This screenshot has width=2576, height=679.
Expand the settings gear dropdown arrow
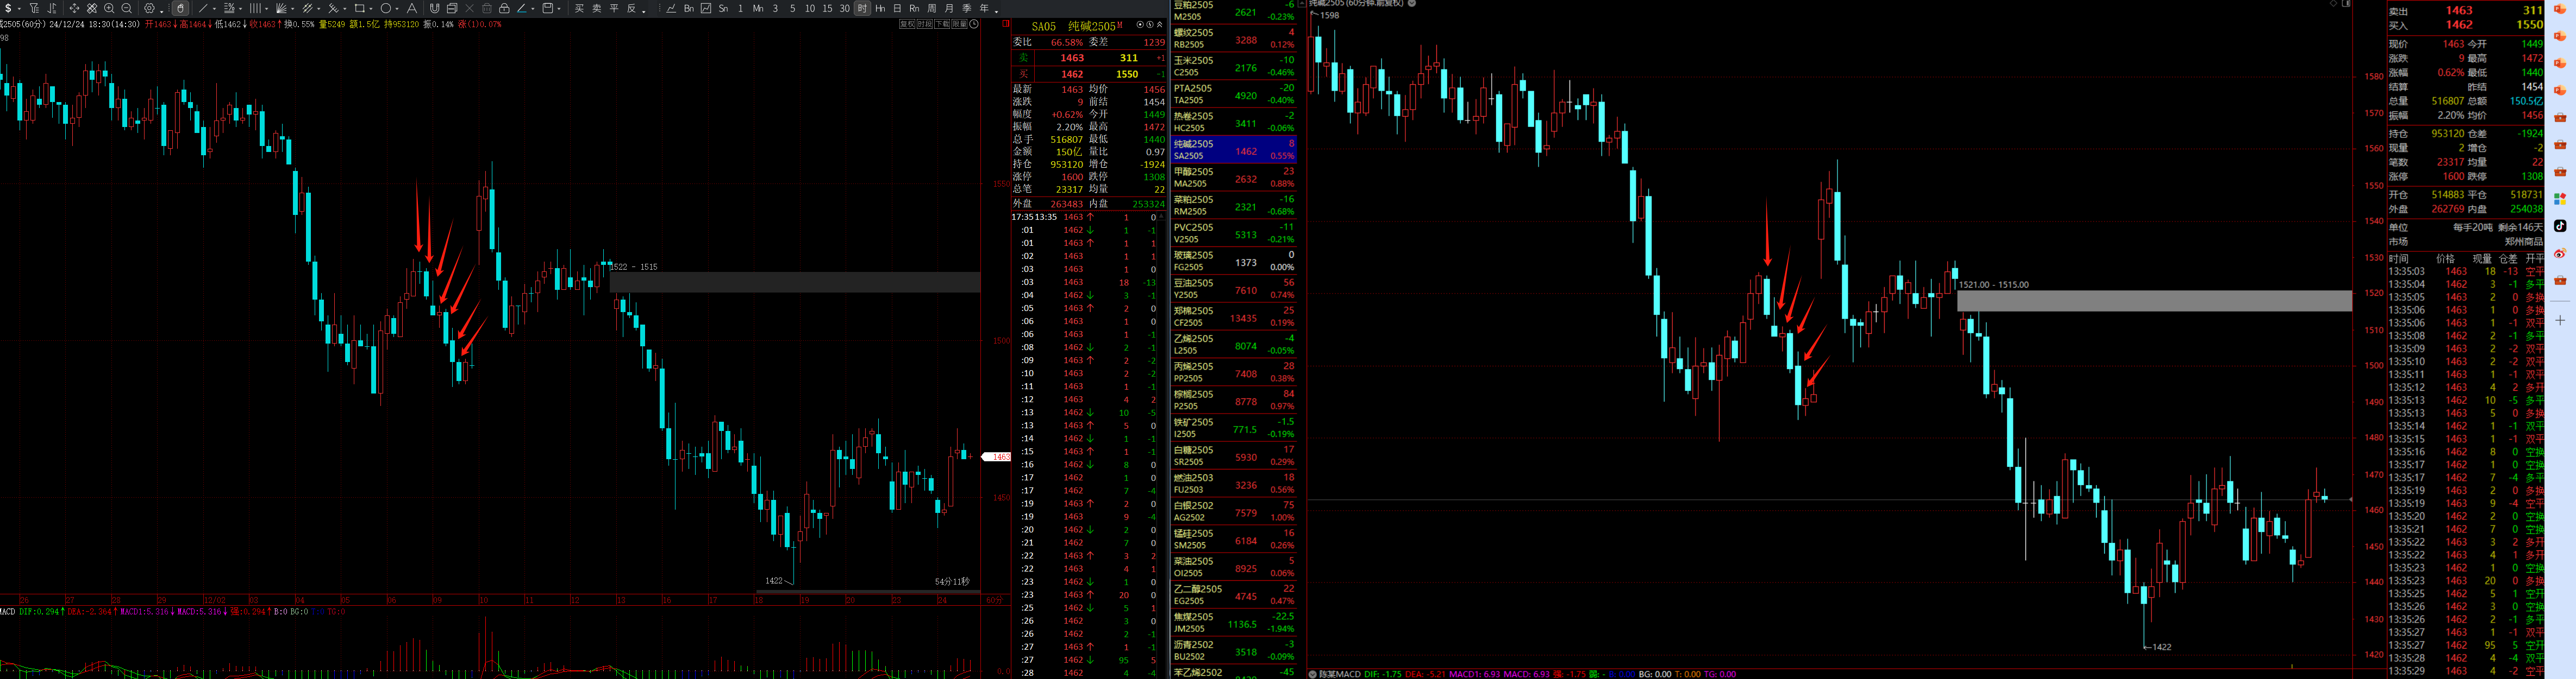162,11
